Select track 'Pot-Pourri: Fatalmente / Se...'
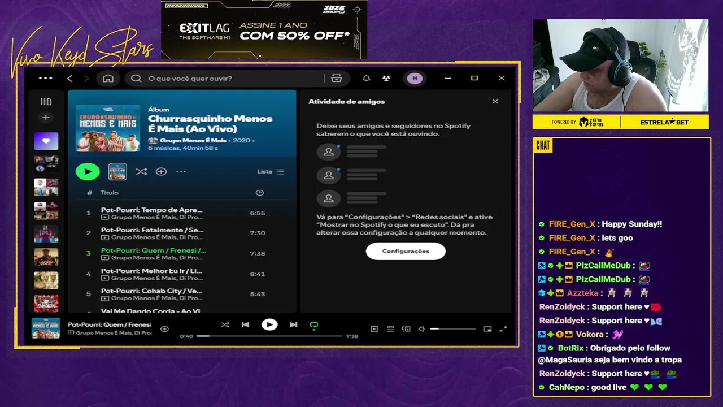The image size is (723, 407). coord(182,233)
